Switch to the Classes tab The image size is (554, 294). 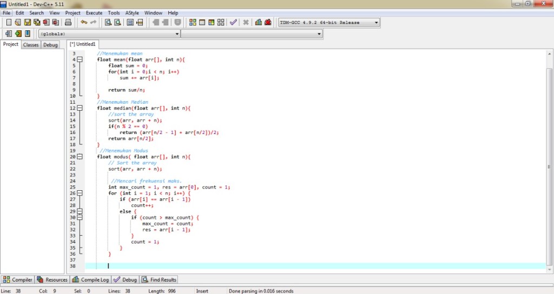click(x=31, y=45)
